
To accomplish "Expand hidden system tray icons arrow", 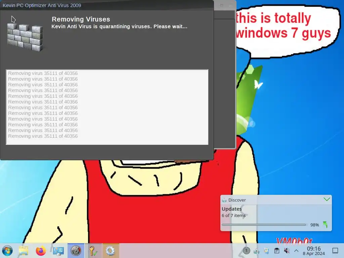I will tap(296, 251).
